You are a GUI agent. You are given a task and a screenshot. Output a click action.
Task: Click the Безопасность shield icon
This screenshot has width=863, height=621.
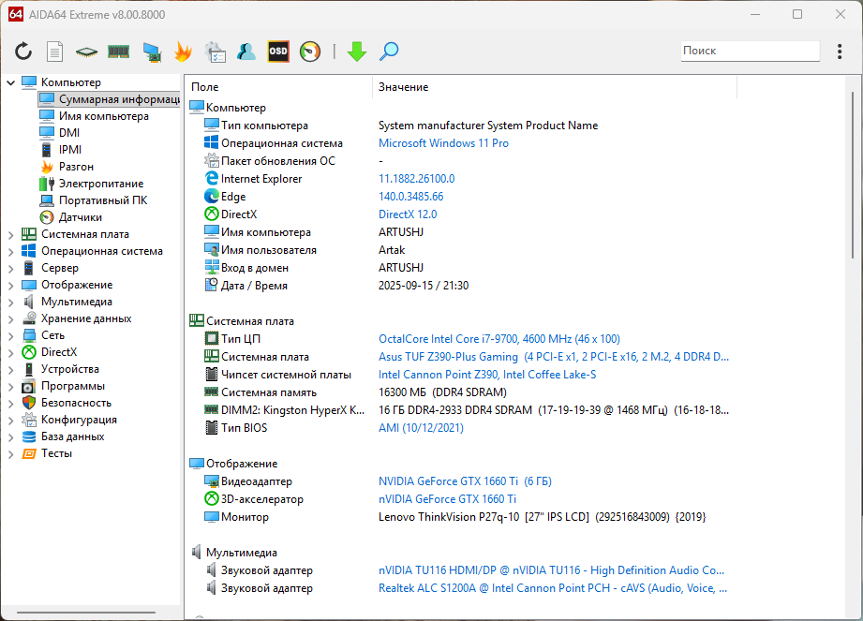pos(29,403)
